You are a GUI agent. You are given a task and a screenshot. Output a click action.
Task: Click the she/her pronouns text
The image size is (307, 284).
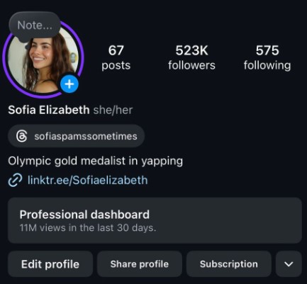[113, 110]
